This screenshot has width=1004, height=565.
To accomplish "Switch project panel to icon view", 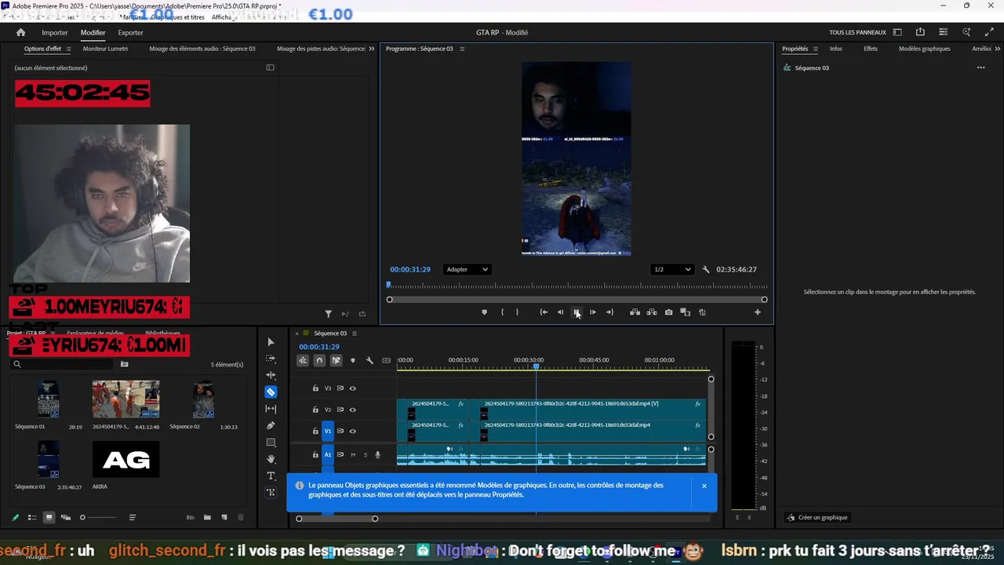I will click(x=49, y=517).
